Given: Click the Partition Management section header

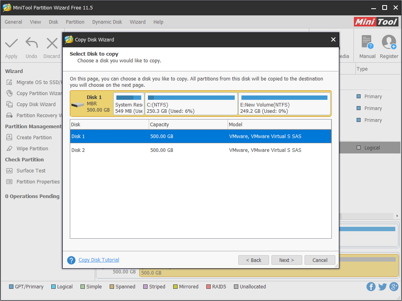Looking at the screenshot, I should pos(33,126).
